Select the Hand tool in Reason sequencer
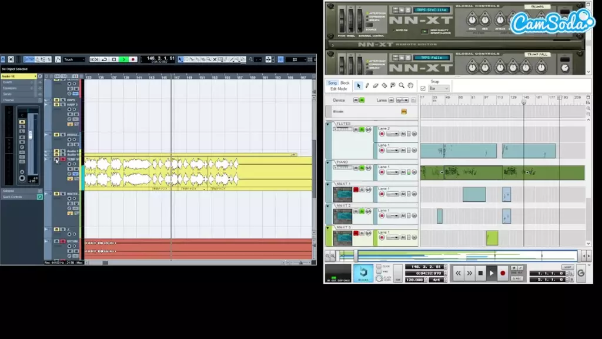The width and height of the screenshot is (602, 339). point(410,86)
